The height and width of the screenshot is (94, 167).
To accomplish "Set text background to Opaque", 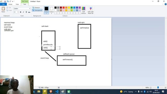I will coord(36,8).
